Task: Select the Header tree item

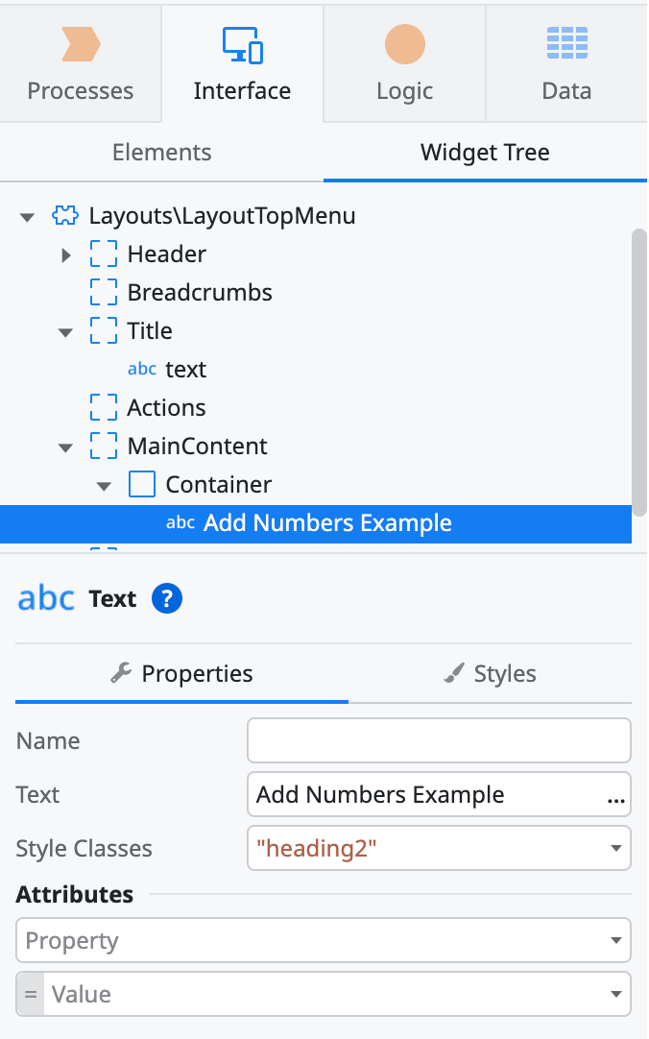Action: [166, 254]
